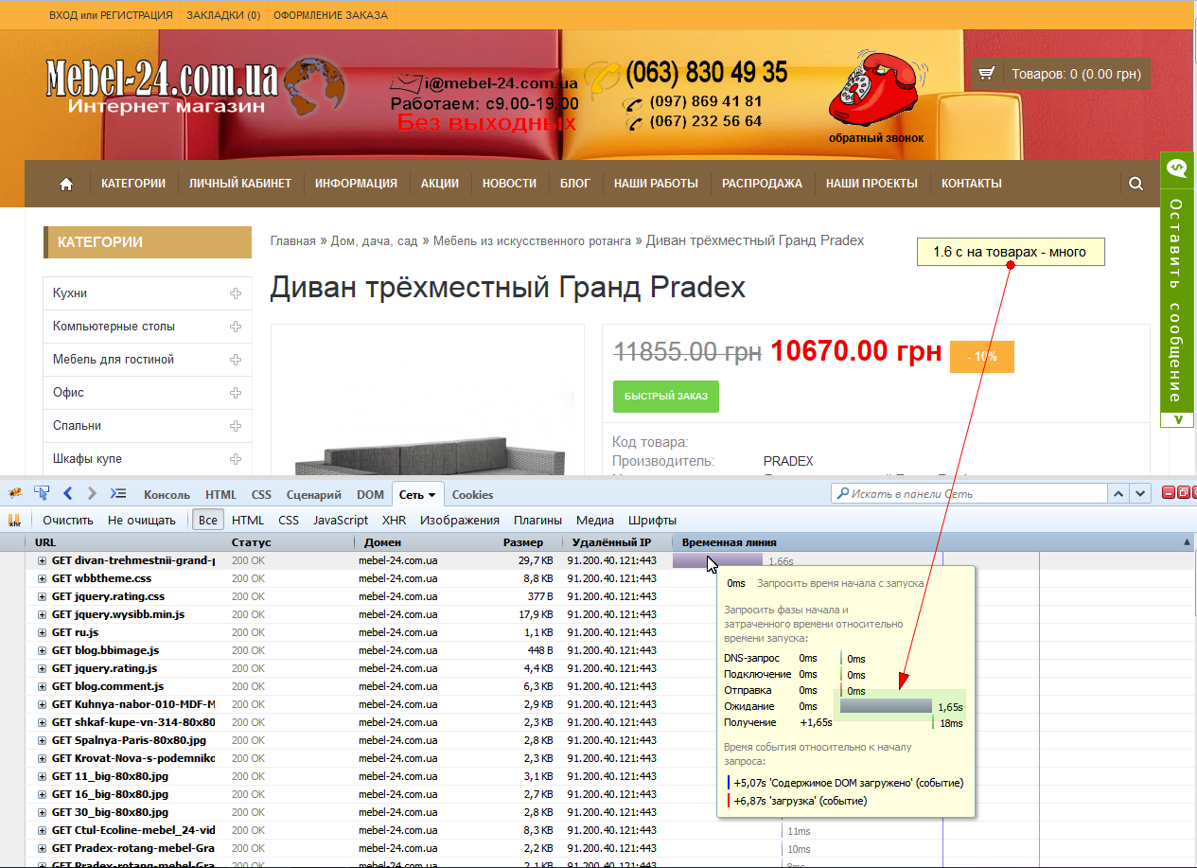Click the first request's timeline bar

(716, 560)
